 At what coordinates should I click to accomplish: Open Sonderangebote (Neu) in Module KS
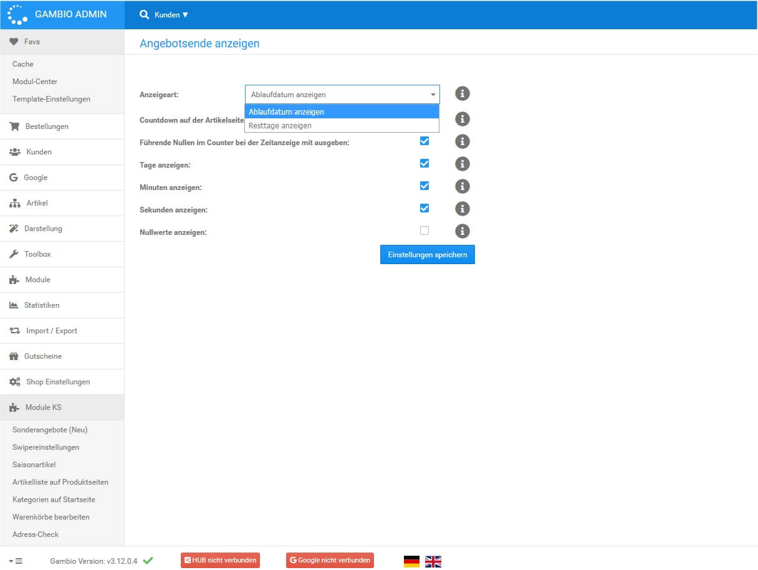tap(50, 430)
